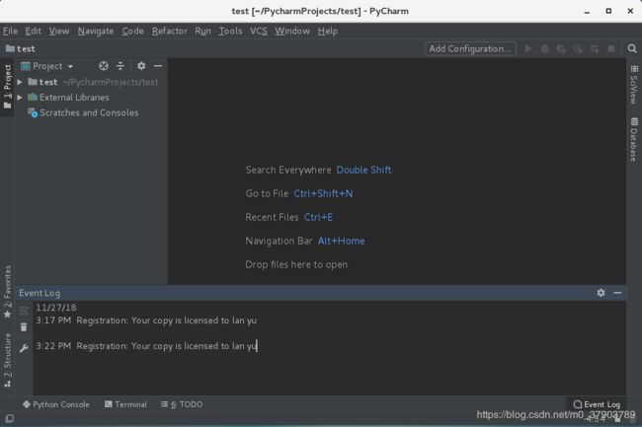The width and height of the screenshot is (642, 427).
Task: Click Run with Coverage toolbar icon
Action: pos(561,49)
